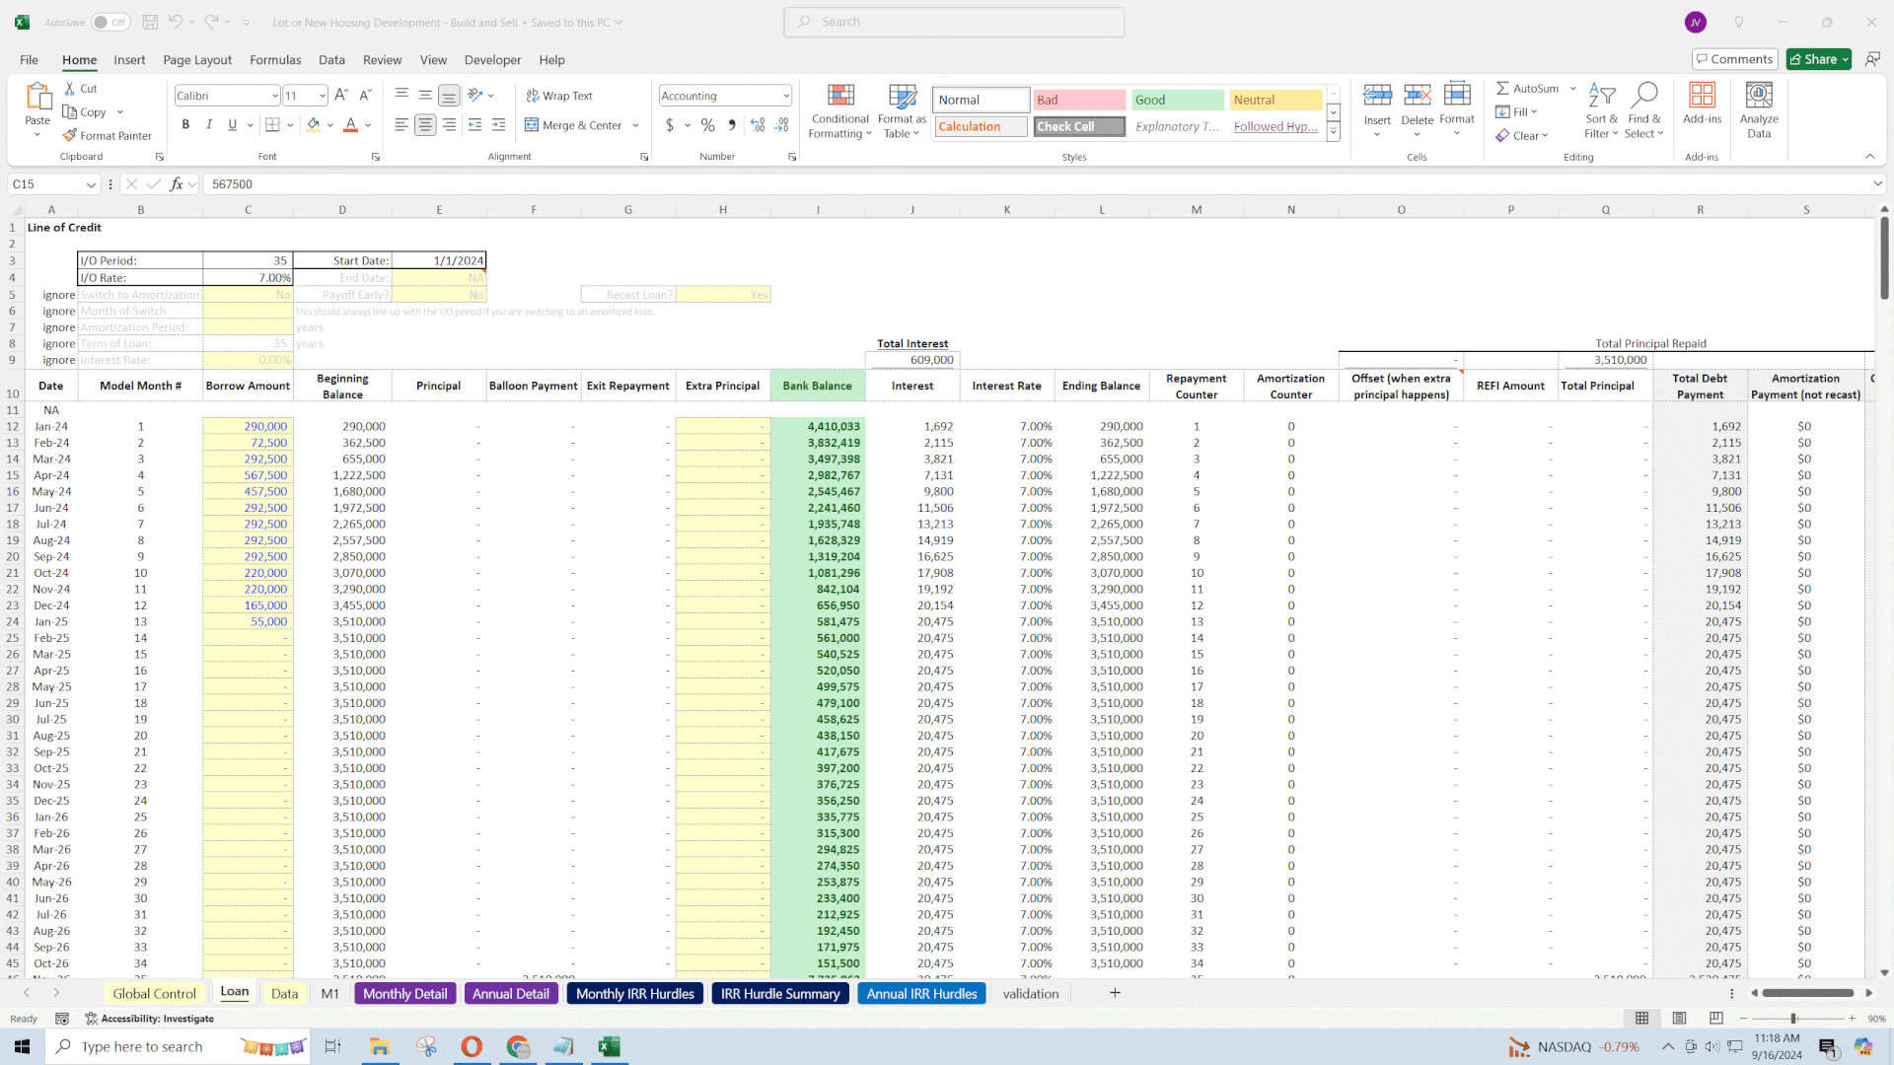Switch to the Annual IRR Hurdles tab
1894x1065 pixels.
(922, 992)
